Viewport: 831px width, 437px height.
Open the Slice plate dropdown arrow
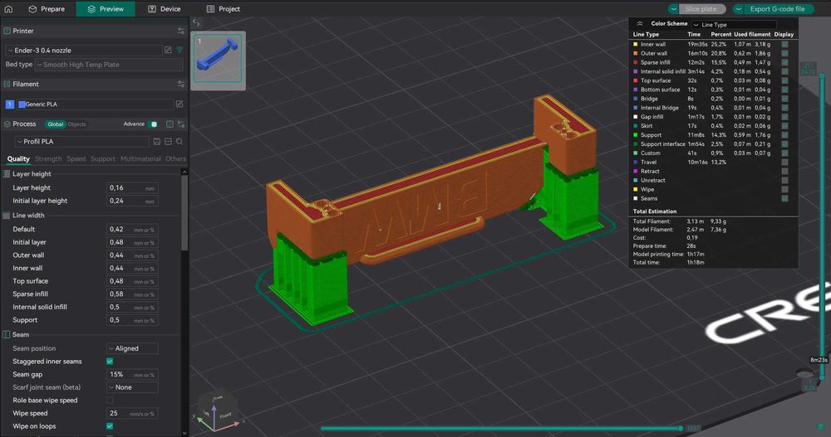tap(674, 9)
